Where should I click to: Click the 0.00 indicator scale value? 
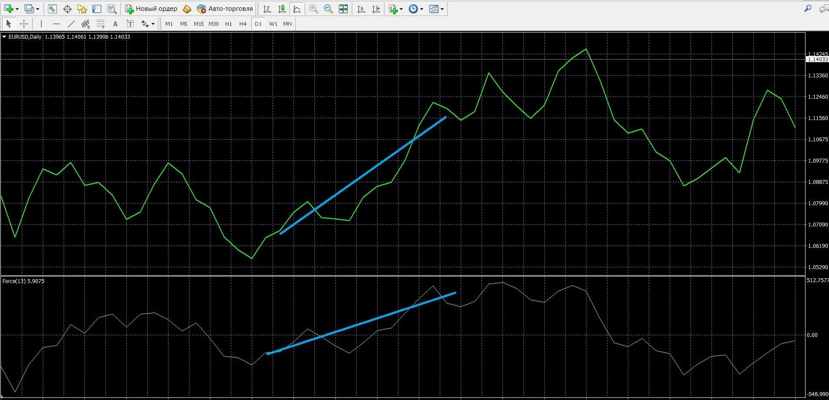[x=812, y=335]
